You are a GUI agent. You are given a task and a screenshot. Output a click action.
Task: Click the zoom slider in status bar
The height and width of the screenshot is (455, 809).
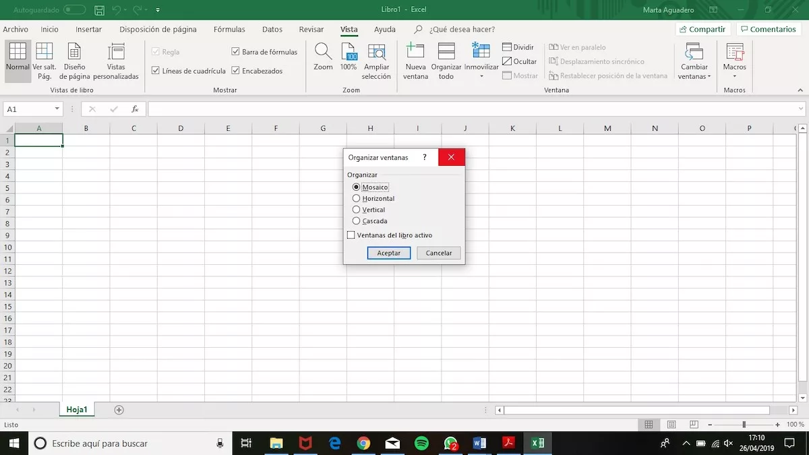(744, 425)
